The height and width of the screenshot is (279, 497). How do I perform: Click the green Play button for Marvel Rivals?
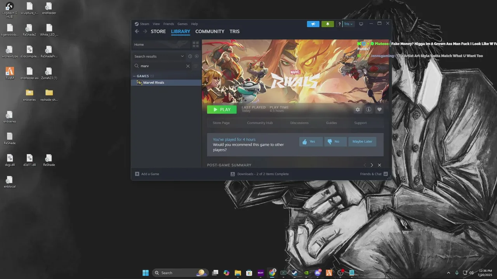tap(222, 110)
